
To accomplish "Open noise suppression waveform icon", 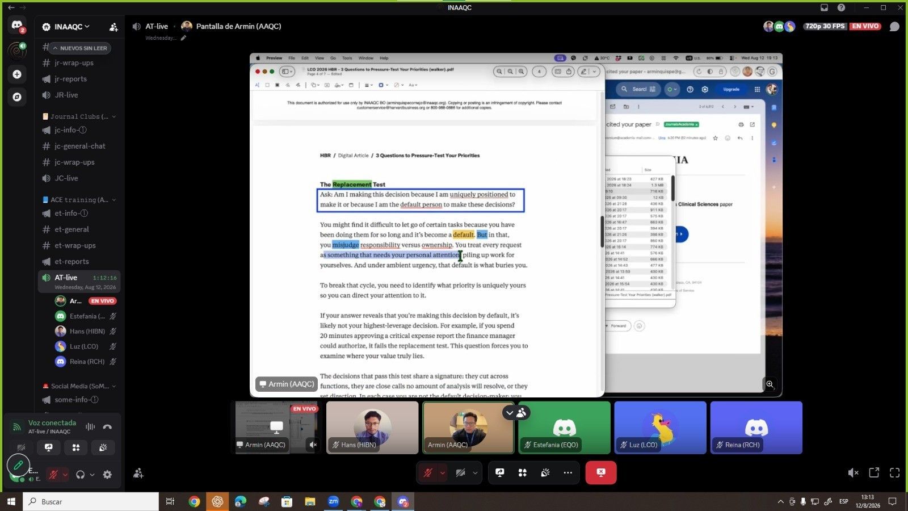I will point(90,427).
